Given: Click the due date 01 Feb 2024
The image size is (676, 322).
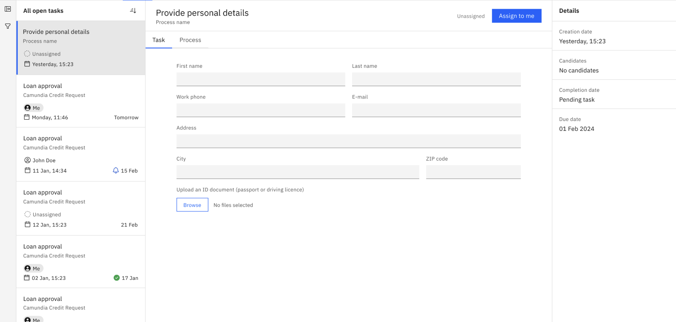Looking at the screenshot, I should pyautogui.click(x=576, y=129).
